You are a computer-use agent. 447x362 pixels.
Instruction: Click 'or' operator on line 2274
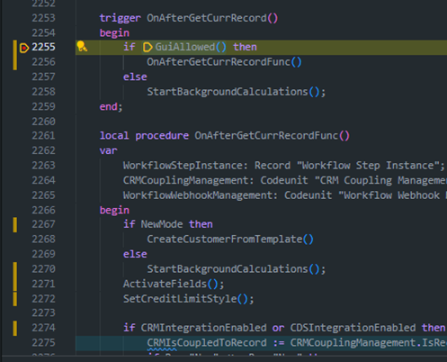[278, 328]
